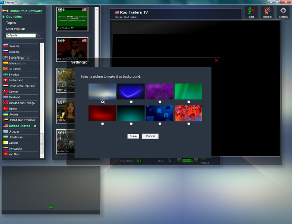
Task: Click green pause icon in the lower panel
Action: click(51, 207)
